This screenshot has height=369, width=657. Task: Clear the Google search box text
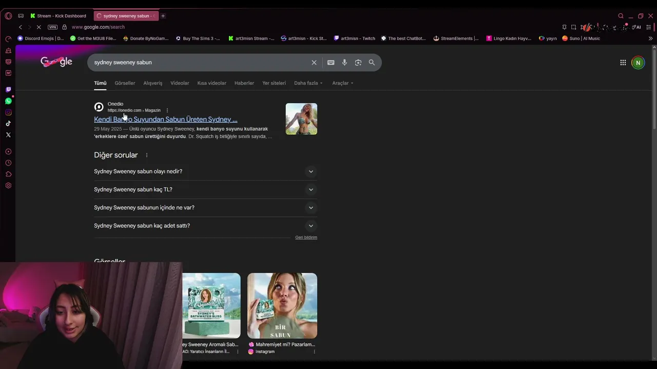pos(314,63)
